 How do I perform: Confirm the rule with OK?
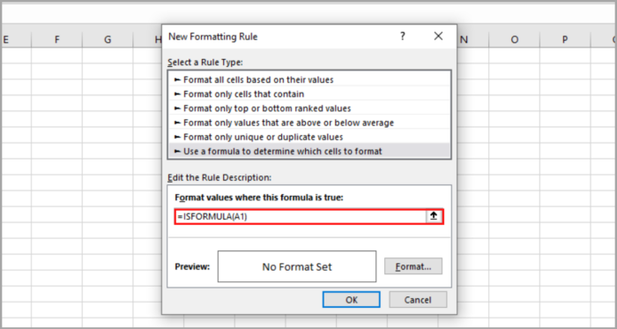352,300
